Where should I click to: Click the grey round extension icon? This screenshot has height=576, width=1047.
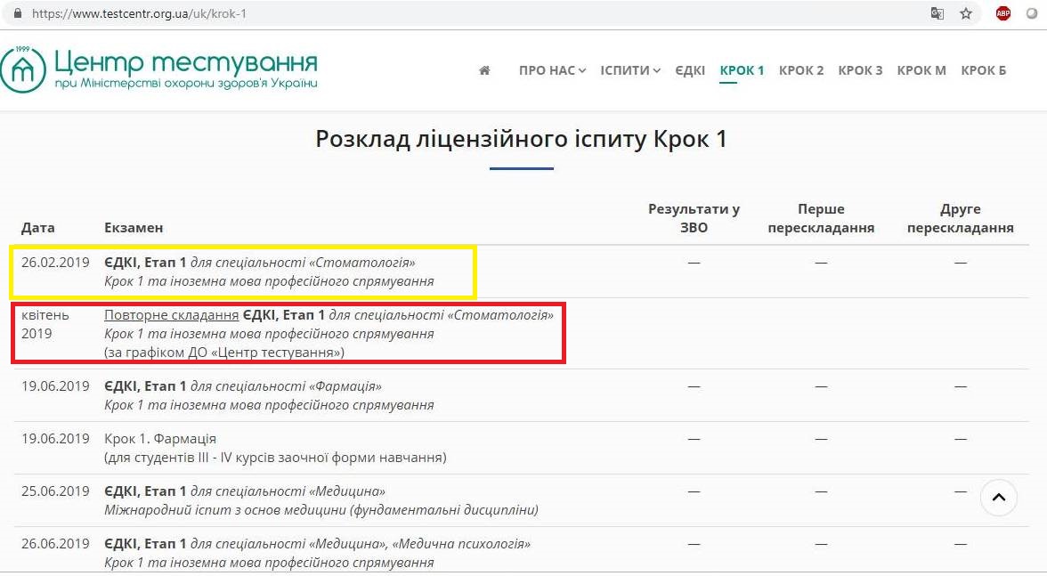(x=1032, y=13)
